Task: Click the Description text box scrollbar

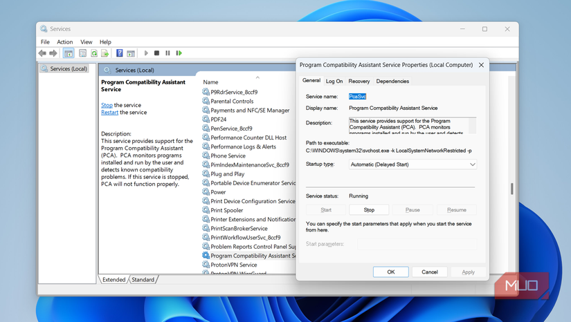Action: click(x=472, y=126)
